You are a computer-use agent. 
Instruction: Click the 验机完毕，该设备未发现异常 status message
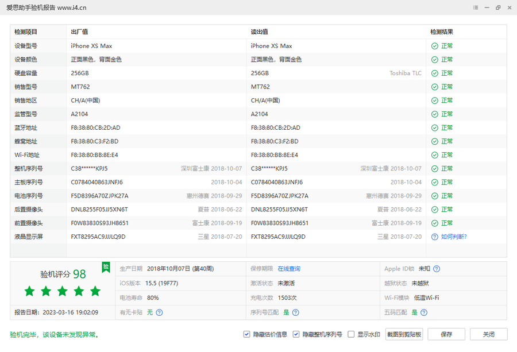55,335
